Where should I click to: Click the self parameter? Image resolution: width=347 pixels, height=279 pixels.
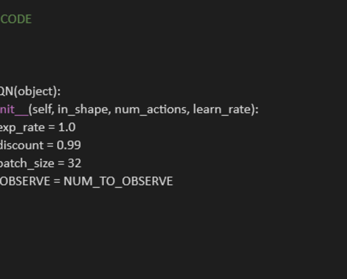pos(43,109)
